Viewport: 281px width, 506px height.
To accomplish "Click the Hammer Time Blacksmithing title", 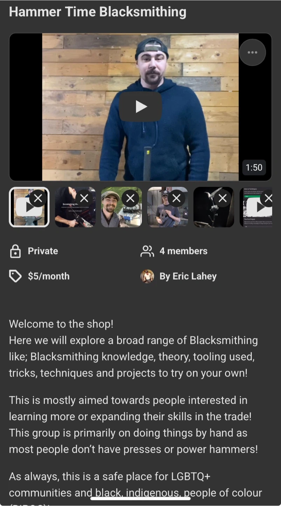I will (x=97, y=12).
